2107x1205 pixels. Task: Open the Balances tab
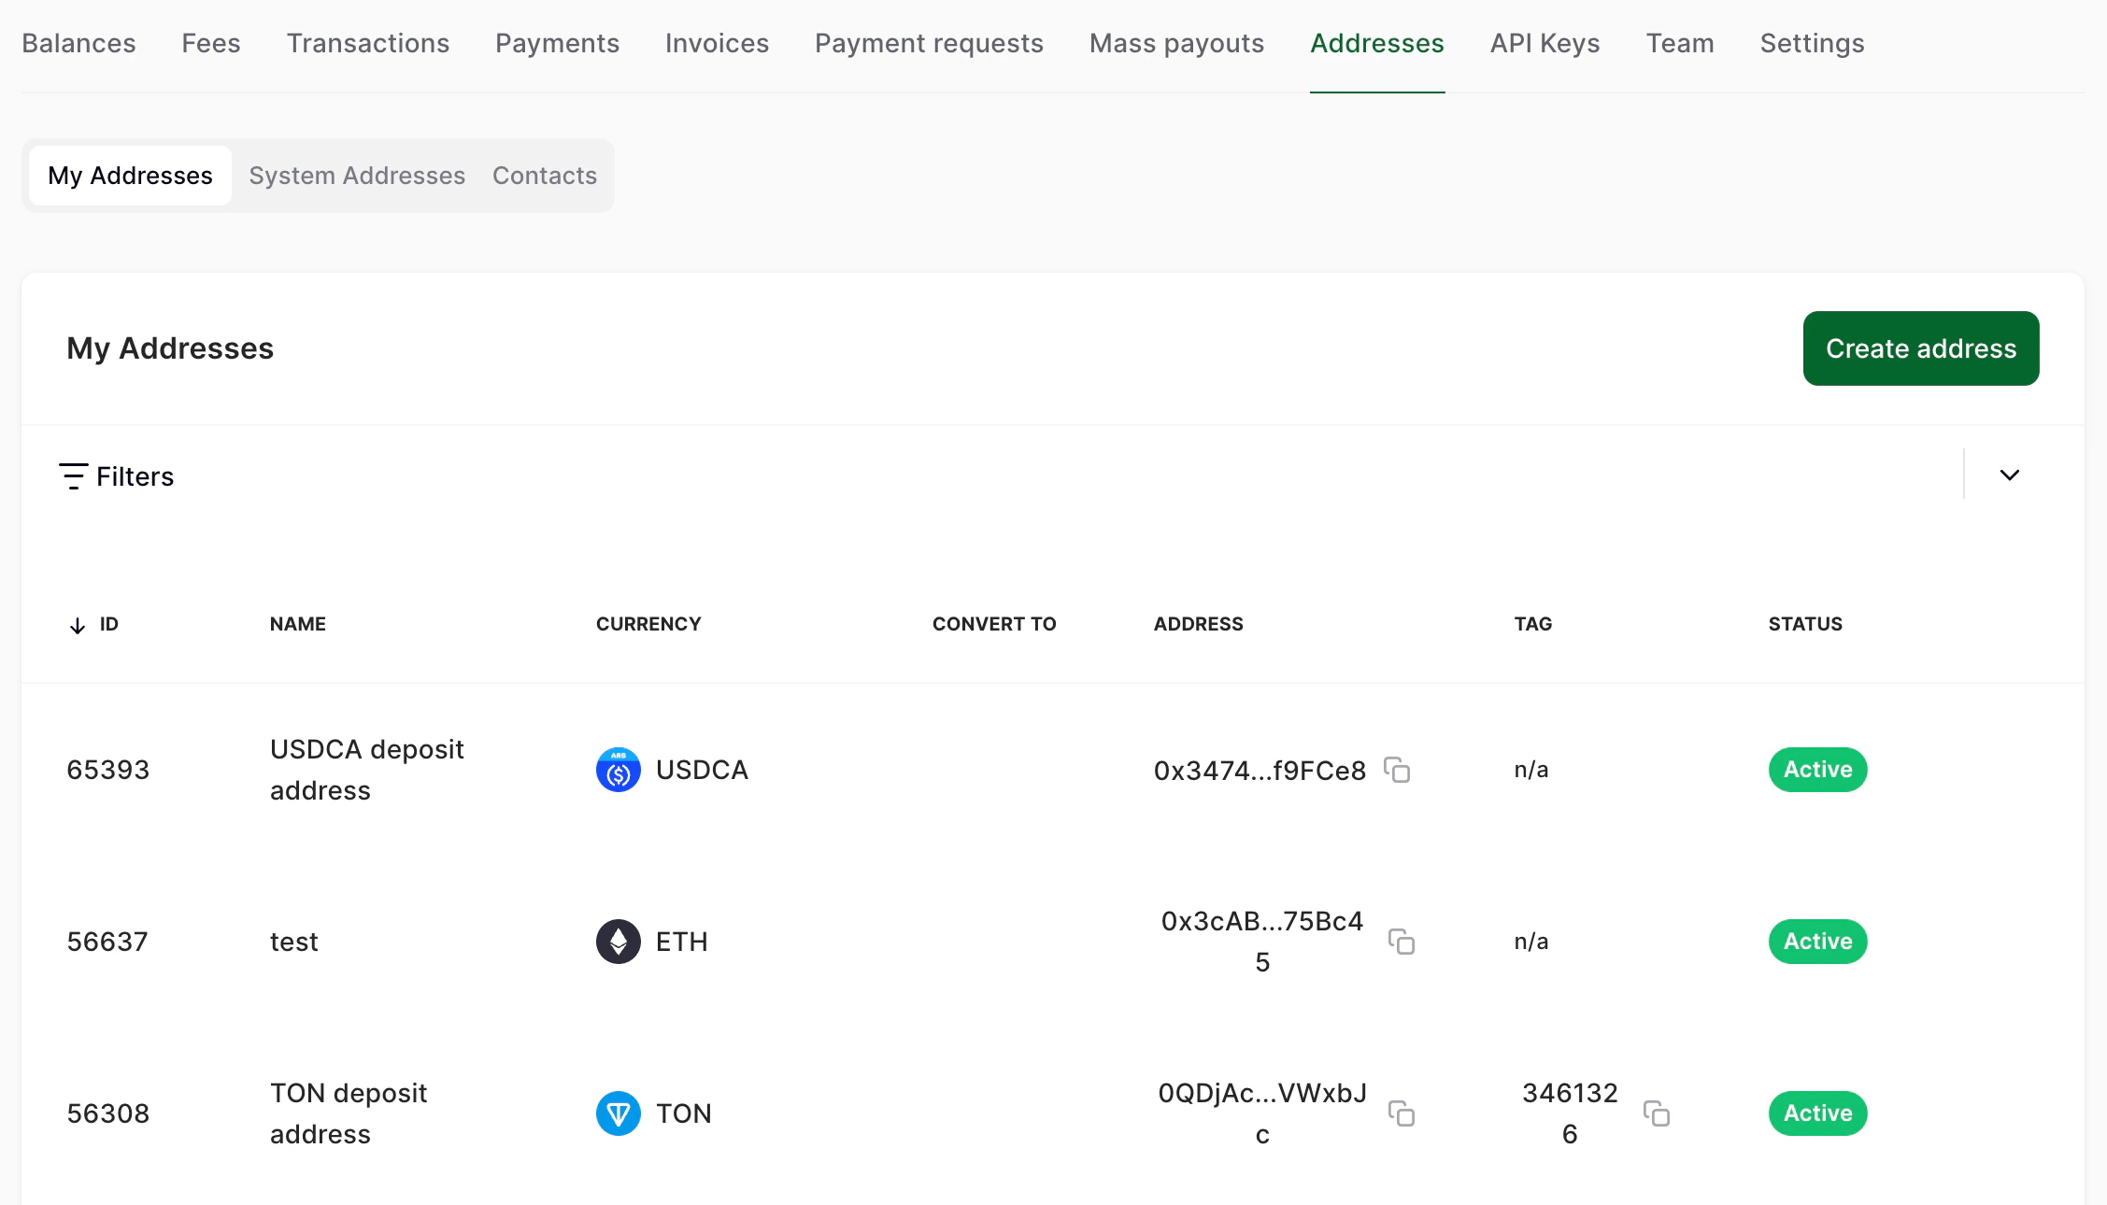click(x=78, y=43)
